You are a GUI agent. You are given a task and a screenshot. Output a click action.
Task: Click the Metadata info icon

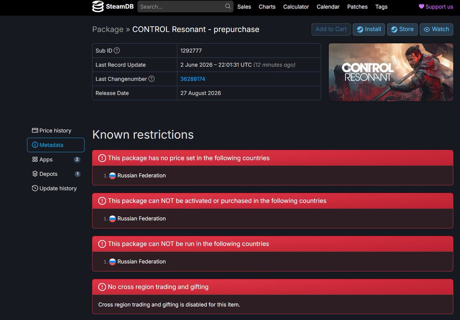pyautogui.click(x=35, y=145)
